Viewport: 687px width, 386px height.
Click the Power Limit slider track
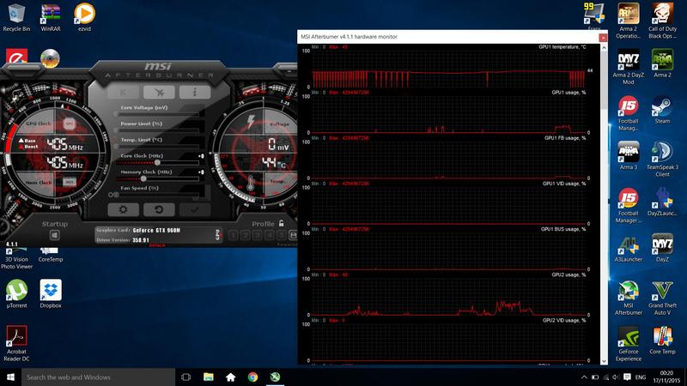(x=158, y=130)
